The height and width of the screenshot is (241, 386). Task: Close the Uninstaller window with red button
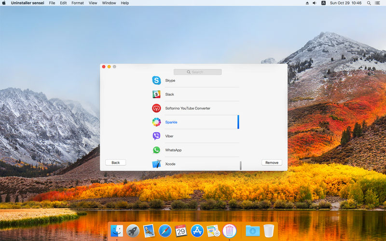click(x=104, y=67)
